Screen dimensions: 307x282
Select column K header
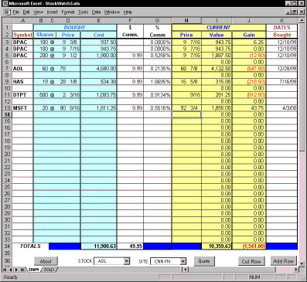281,21
